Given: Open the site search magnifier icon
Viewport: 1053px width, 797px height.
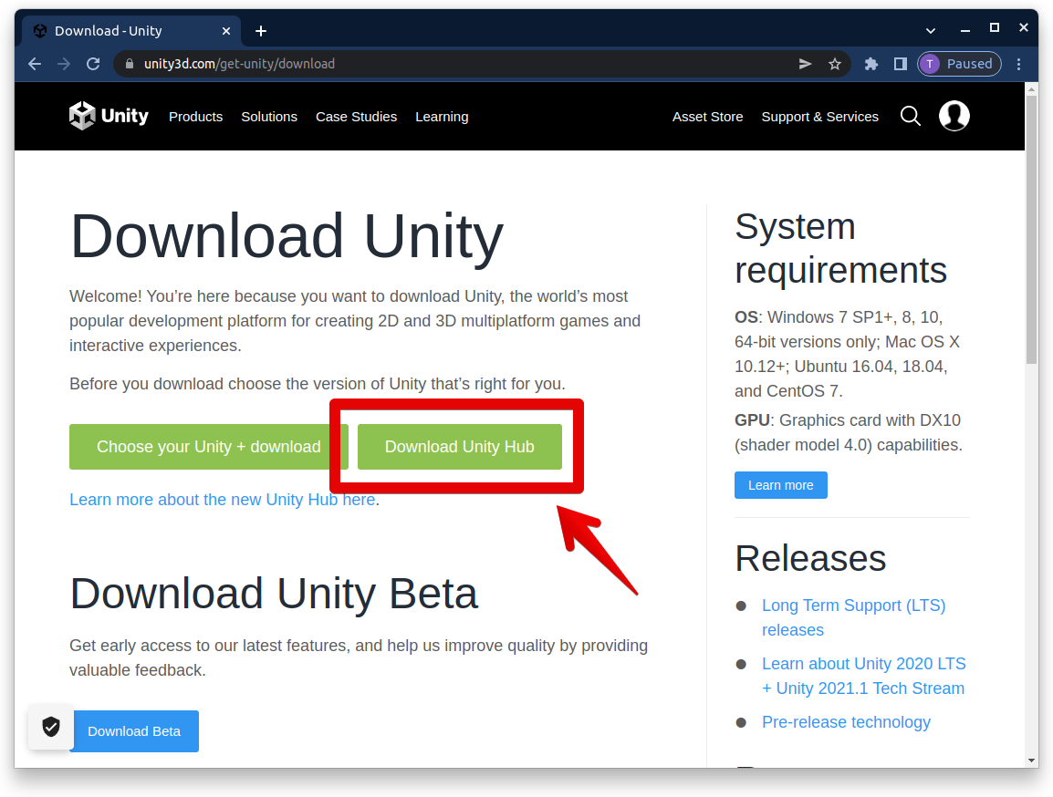Looking at the screenshot, I should 910,116.
